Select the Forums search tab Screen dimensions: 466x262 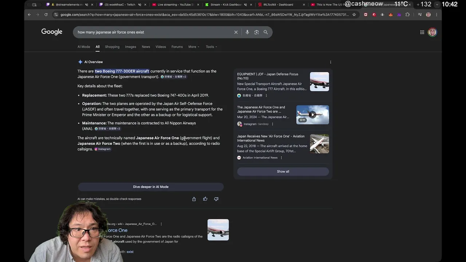(x=177, y=47)
